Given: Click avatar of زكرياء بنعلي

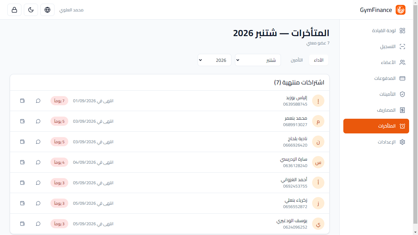Looking at the screenshot, I should point(318,203).
